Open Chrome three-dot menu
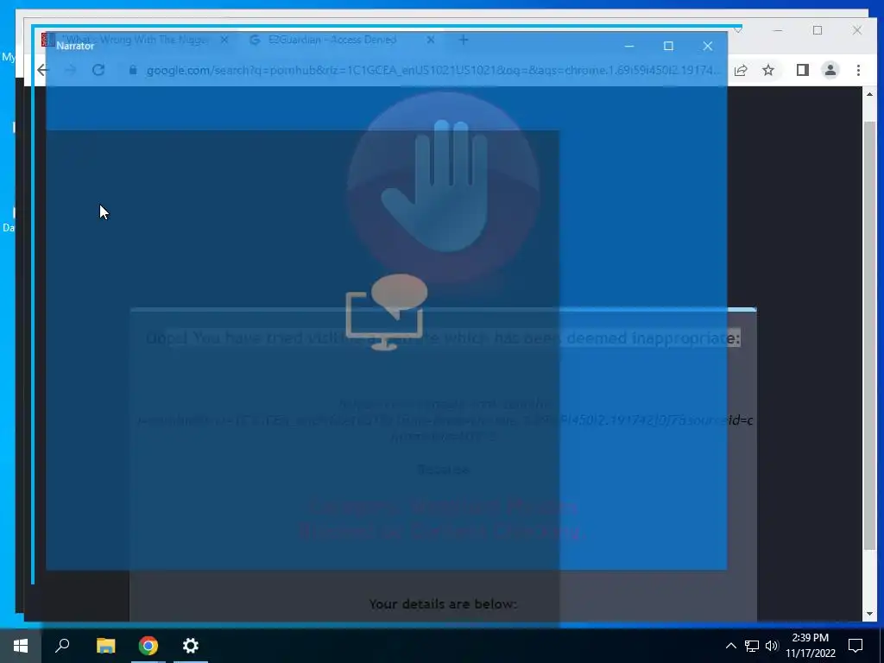Image resolution: width=884 pixels, height=663 pixels. pyautogui.click(x=858, y=70)
